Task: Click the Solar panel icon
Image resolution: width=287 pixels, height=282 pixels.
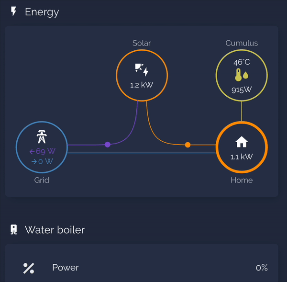Action: pyautogui.click(x=142, y=70)
